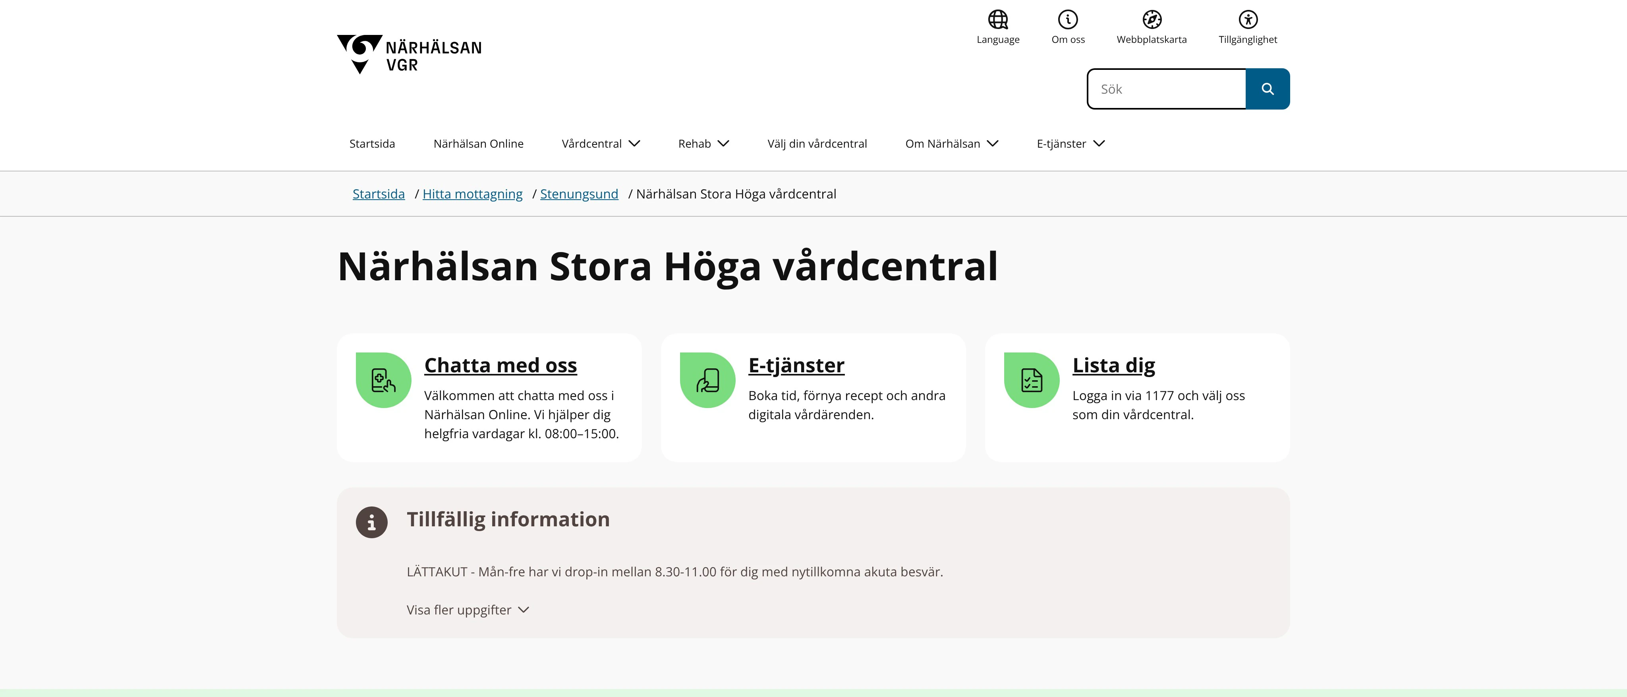The image size is (1627, 697).
Task: Open the E-tjänster card heading link
Action: tap(796, 365)
